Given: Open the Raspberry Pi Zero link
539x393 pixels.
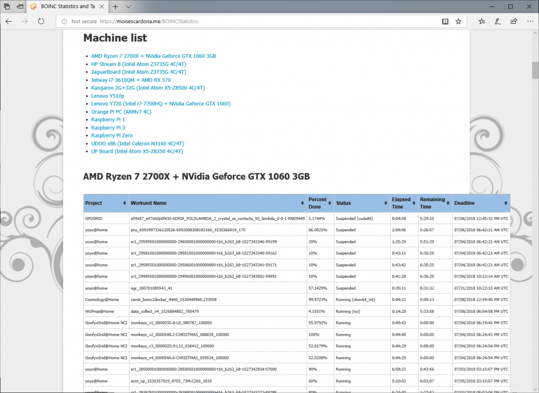Looking at the screenshot, I should coord(112,135).
